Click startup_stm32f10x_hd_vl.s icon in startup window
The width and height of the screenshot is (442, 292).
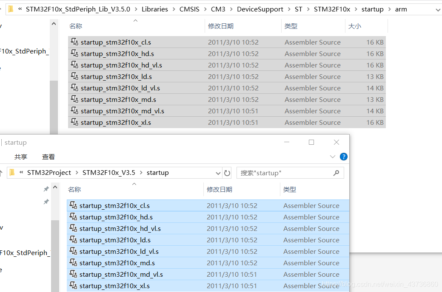click(73, 228)
